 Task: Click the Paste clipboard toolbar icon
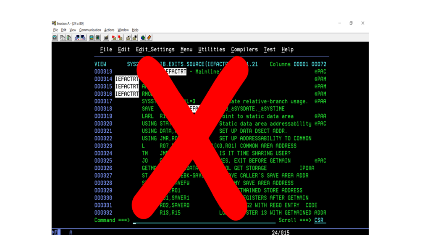(x=69, y=37)
